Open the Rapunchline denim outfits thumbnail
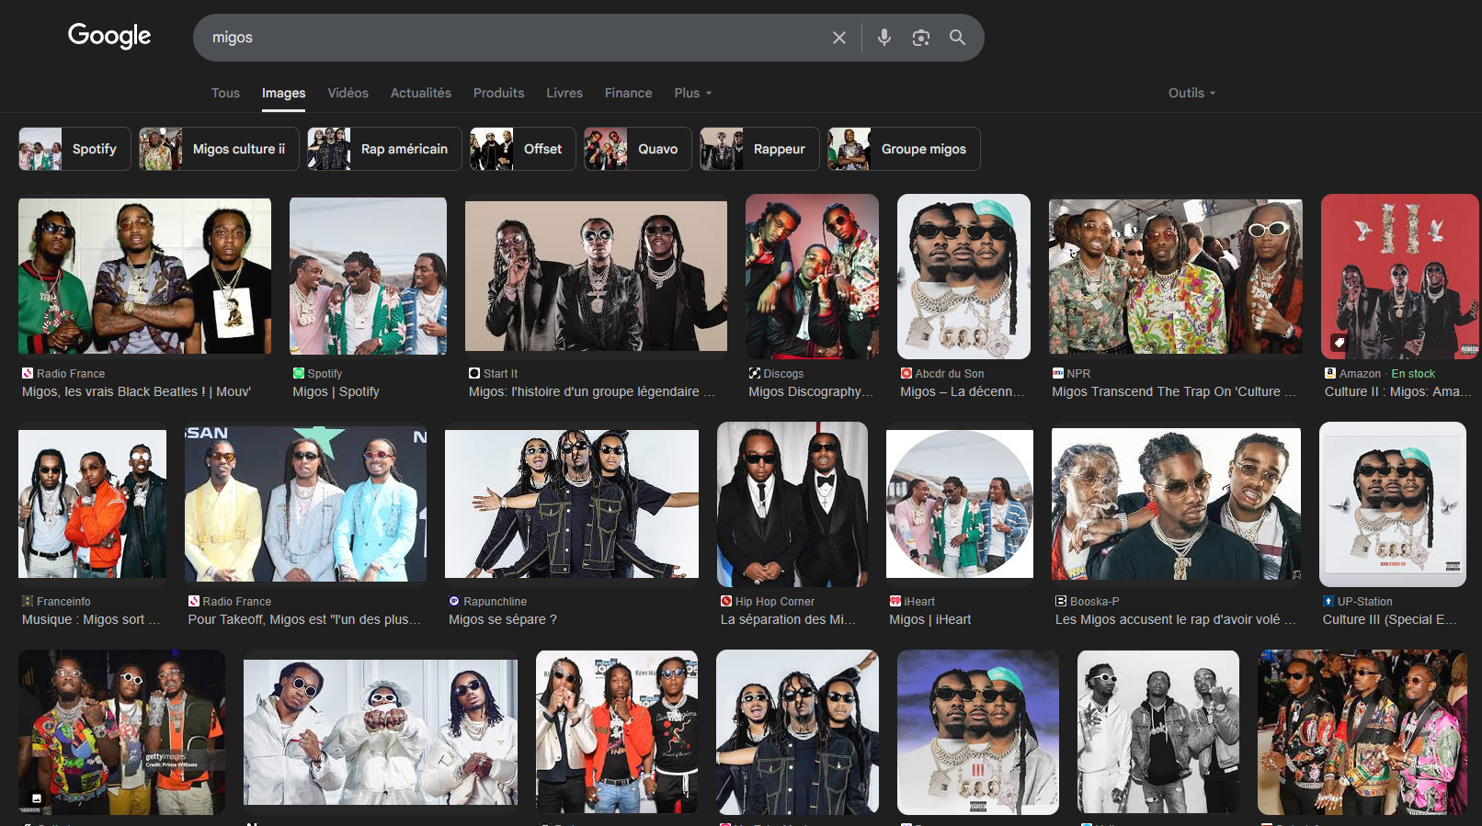The height and width of the screenshot is (826, 1482). tap(572, 504)
